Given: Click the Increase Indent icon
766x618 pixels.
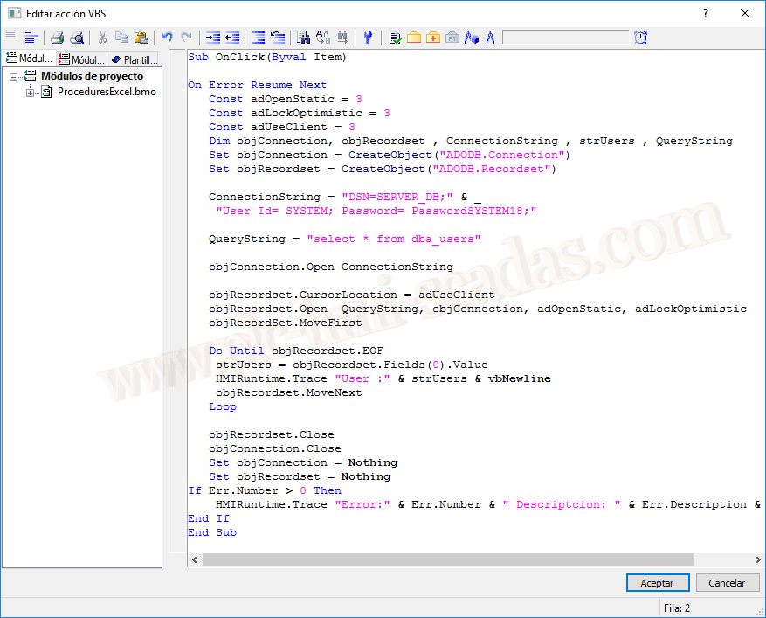Looking at the screenshot, I should [x=212, y=38].
